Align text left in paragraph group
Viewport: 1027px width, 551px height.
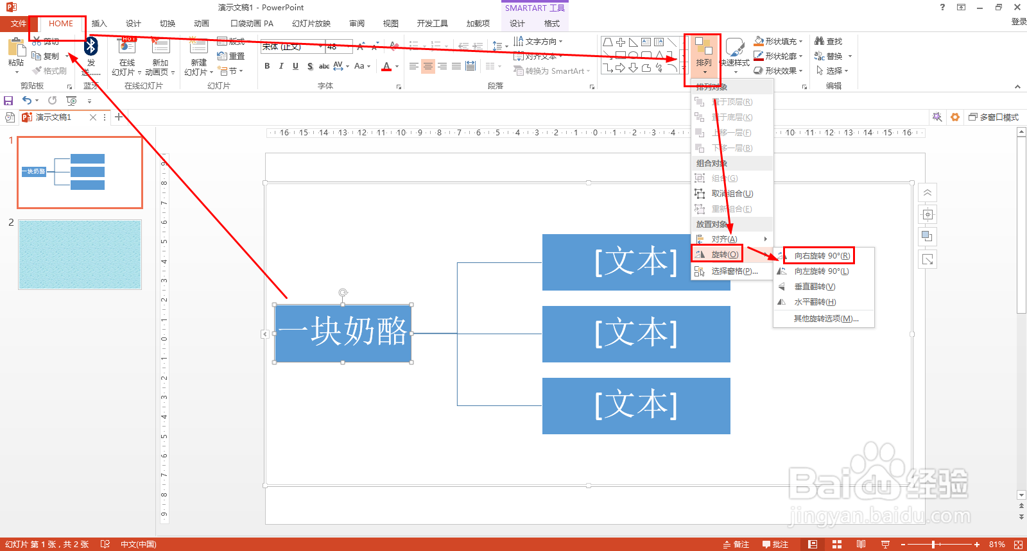pos(414,66)
